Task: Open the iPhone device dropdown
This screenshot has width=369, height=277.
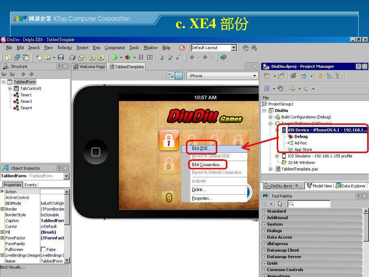Action: (254, 76)
